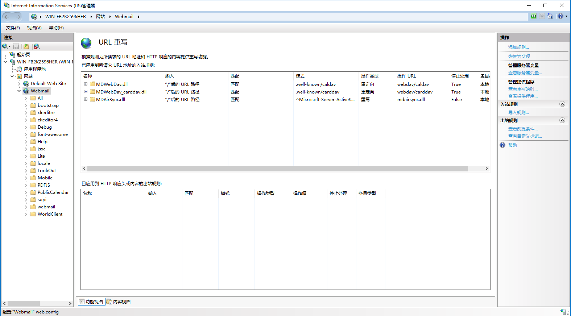Click the save connections icon
Image resolution: width=571 pixels, height=316 pixels.
(16, 46)
